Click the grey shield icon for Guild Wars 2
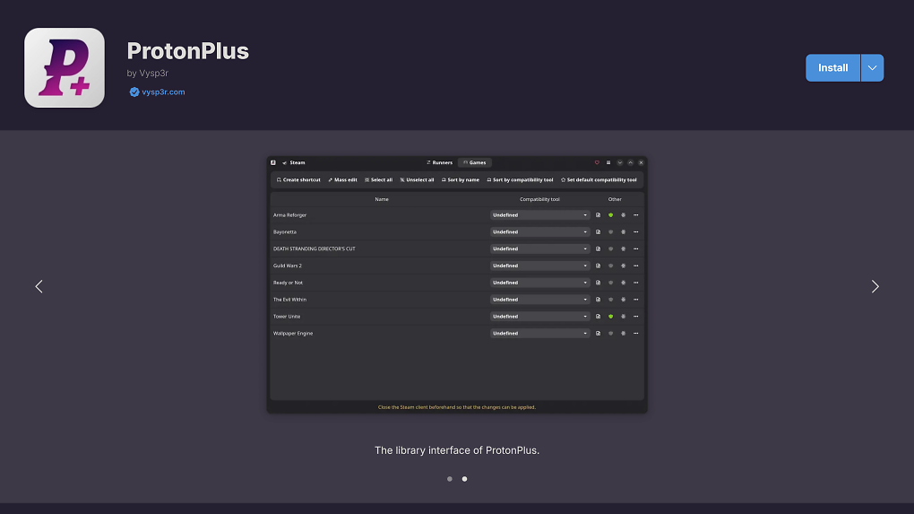Image resolution: width=914 pixels, height=514 pixels. point(611,266)
